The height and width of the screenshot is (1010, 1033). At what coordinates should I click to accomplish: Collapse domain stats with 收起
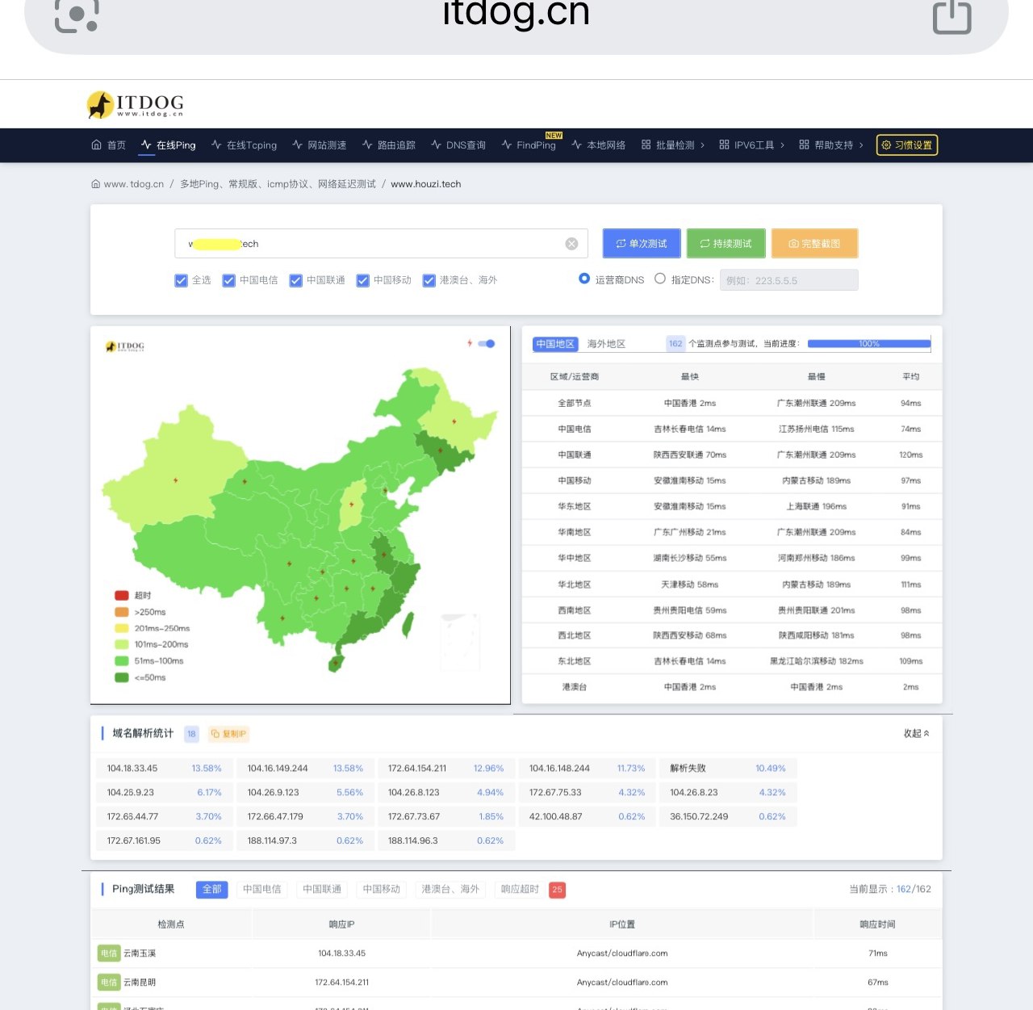(916, 733)
